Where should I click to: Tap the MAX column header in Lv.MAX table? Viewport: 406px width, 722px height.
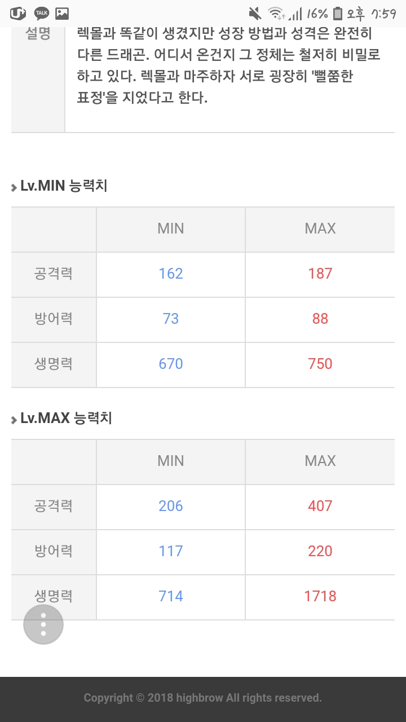point(320,461)
